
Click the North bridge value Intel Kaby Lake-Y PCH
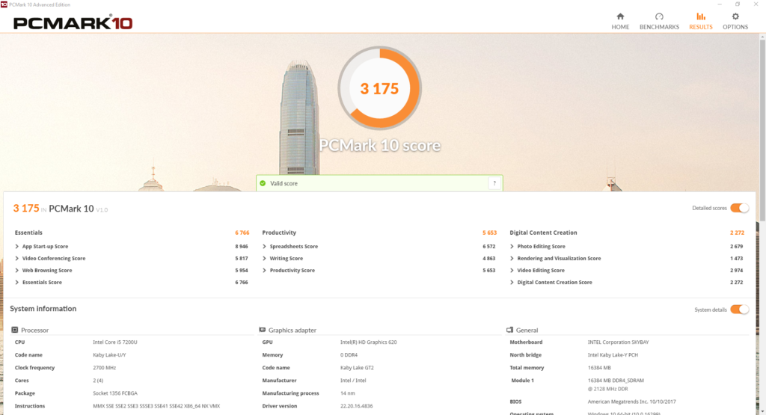point(613,355)
